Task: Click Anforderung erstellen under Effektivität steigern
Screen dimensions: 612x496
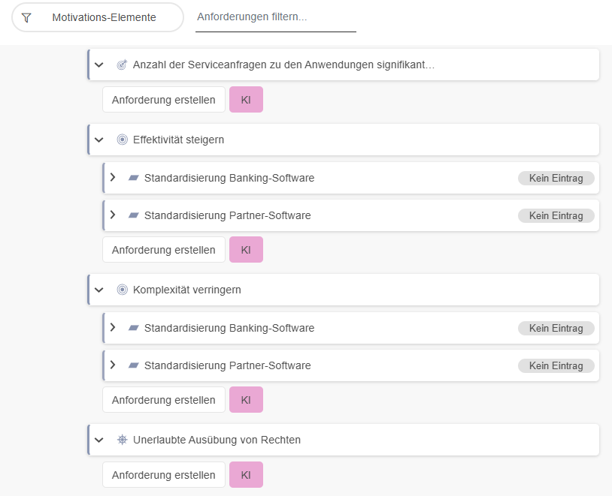Action: click(x=163, y=250)
